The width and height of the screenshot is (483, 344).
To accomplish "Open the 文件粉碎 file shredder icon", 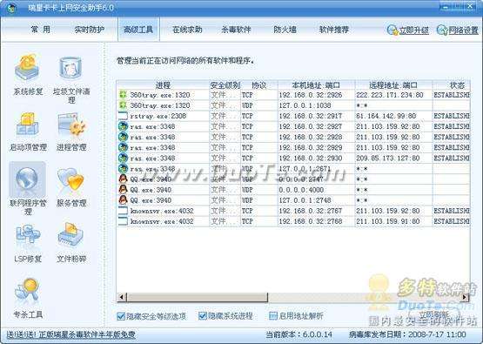I will pyautogui.click(x=70, y=234).
